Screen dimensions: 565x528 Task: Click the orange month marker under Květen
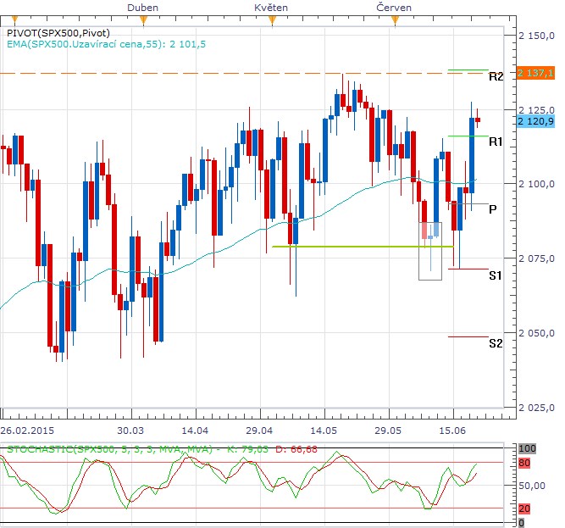point(272,21)
